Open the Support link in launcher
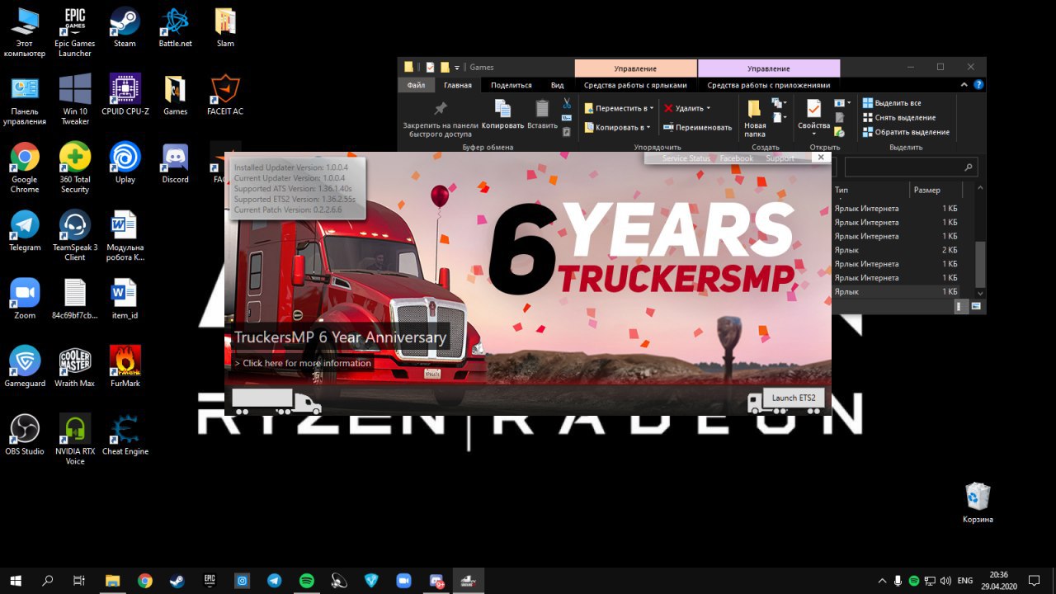The height and width of the screenshot is (594, 1056). pyautogui.click(x=780, y=158)
